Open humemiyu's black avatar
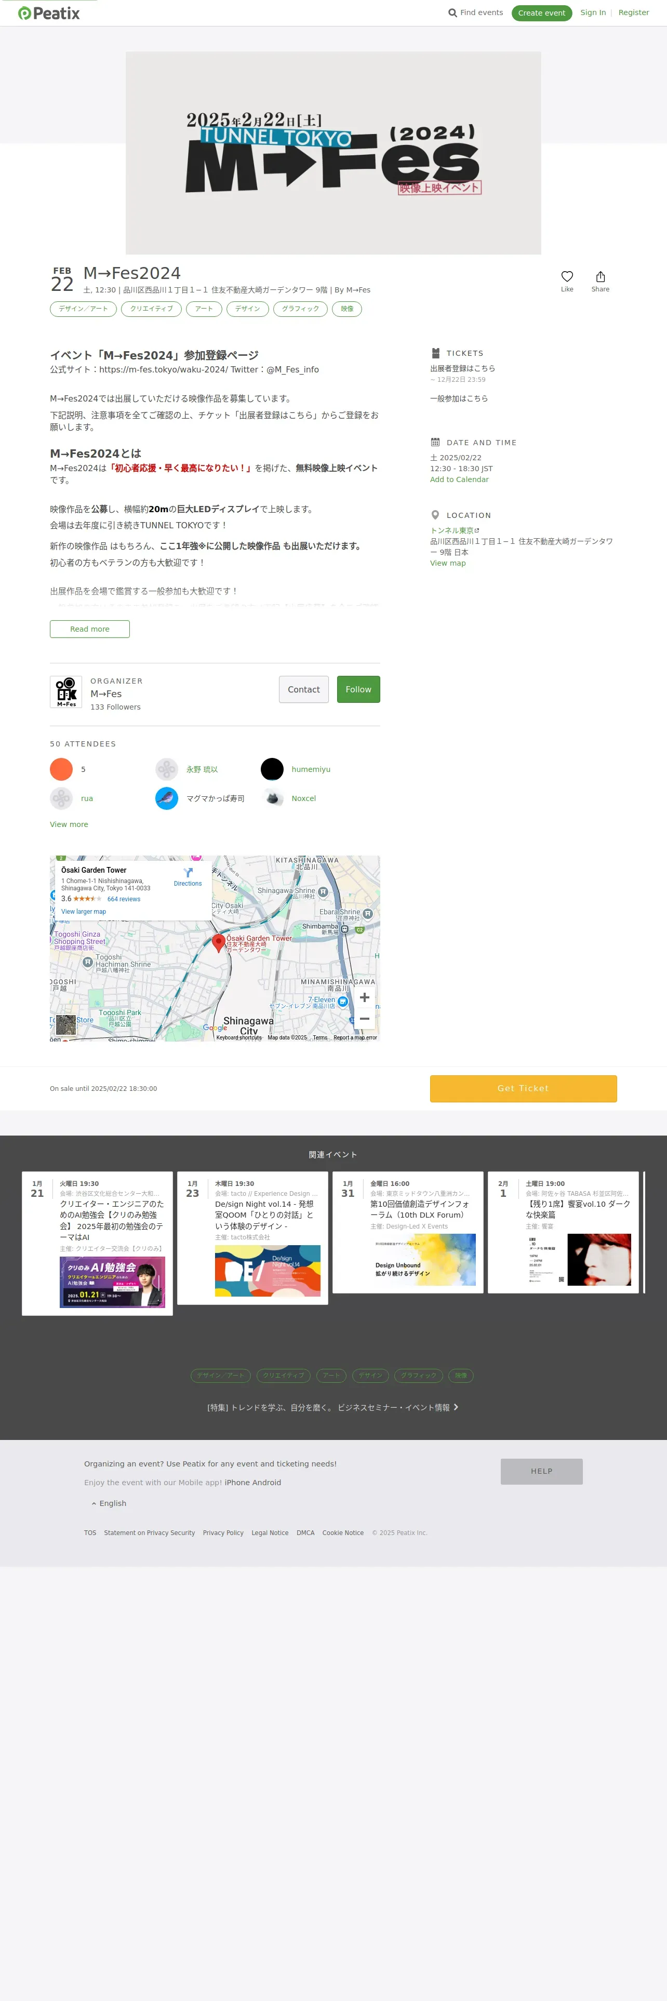Viewport: 667px width, 2001px height. (272, 769)
